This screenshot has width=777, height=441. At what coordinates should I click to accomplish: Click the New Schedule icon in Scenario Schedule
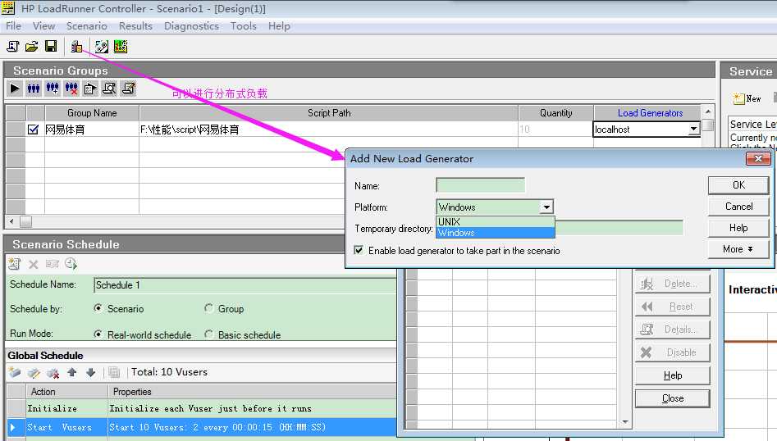pyautogui.click(x=15, y=264)
